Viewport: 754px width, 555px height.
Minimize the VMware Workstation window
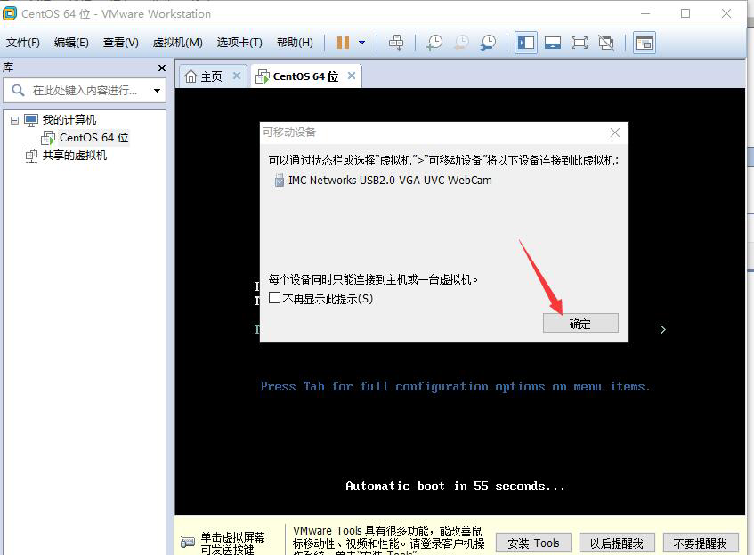tap(645, 13)
